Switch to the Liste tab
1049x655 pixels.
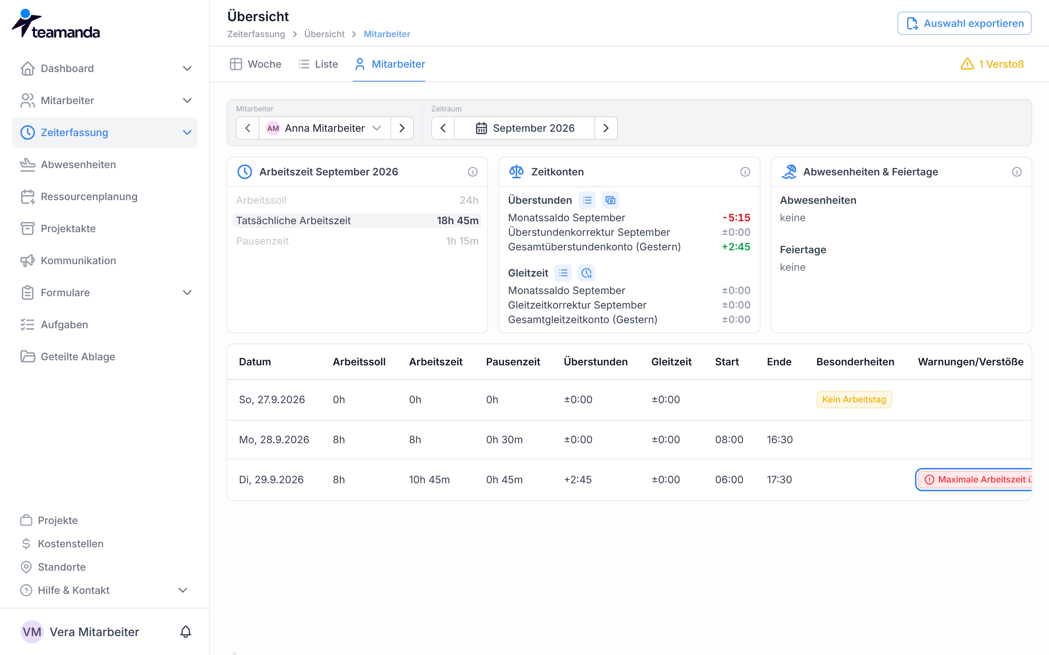(318, 64)
